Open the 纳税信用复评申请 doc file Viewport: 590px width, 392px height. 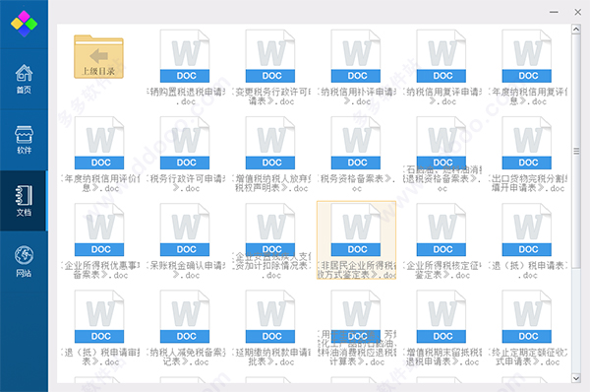(x=442, y=68)
